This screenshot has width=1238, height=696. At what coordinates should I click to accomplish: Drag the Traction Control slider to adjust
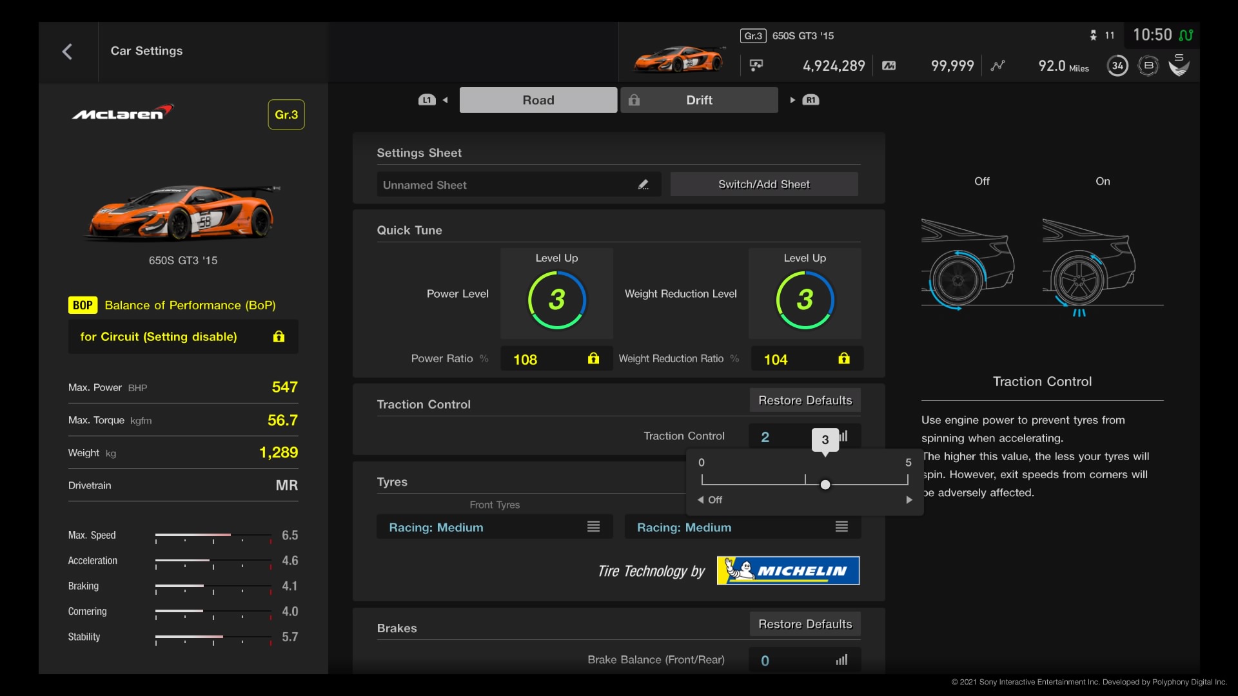click(824, 483)
